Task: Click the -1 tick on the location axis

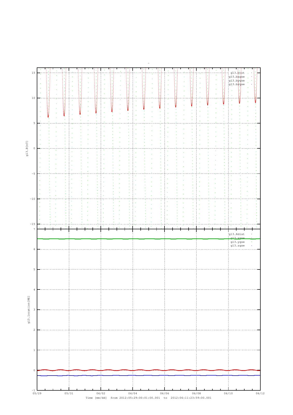Action: coord(33,390)
